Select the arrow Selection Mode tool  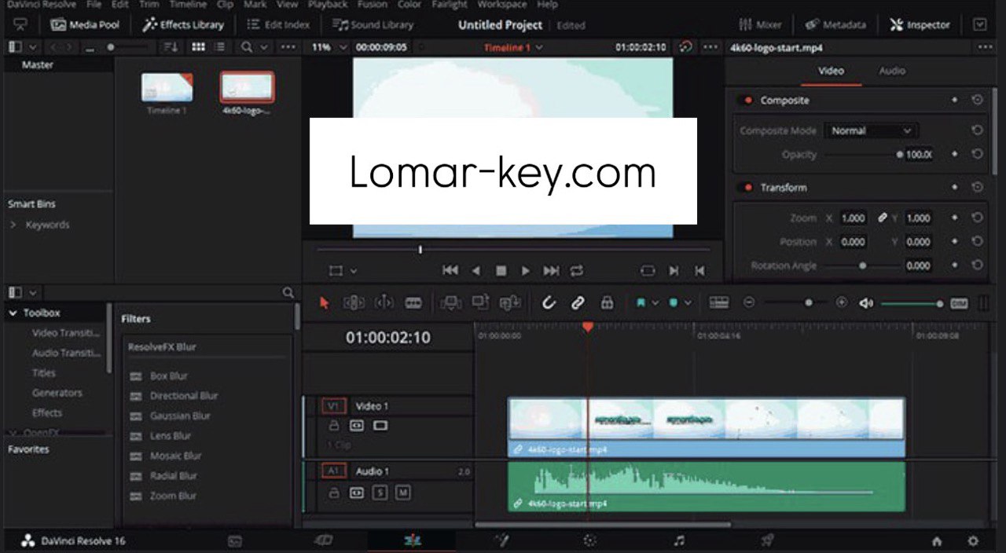click(324, 302)
